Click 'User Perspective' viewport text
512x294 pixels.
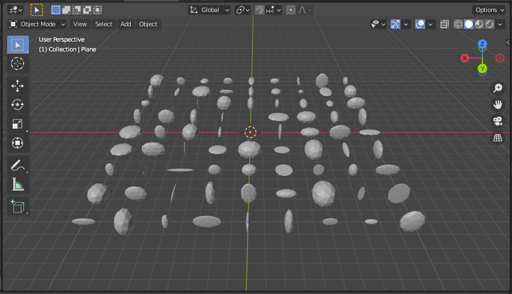(x=62, y=39)
